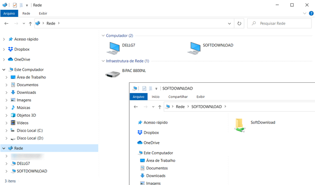Viewport: 315px width, 185px height.
Task: Go up one level in SOFTDOWNLOAD window
Action: point(159,107)
